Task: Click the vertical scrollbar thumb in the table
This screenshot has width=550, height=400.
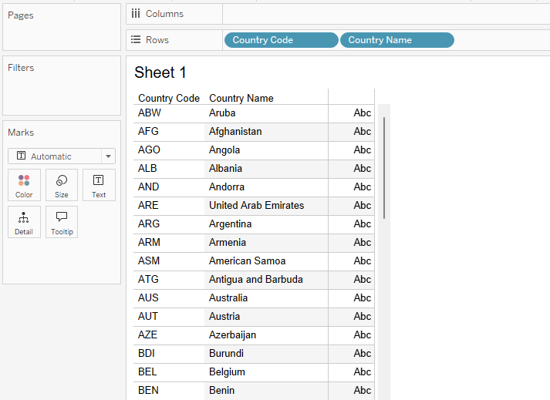Action: point(384,168)
